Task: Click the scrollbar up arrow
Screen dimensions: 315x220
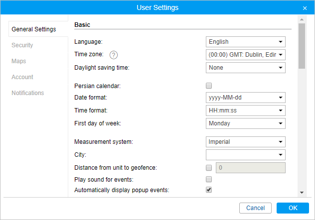Action: point(302,19)
